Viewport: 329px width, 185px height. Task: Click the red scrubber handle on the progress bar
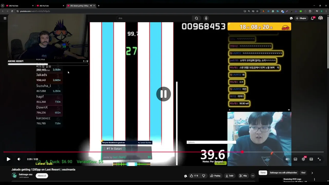click(x=242, y=152)
